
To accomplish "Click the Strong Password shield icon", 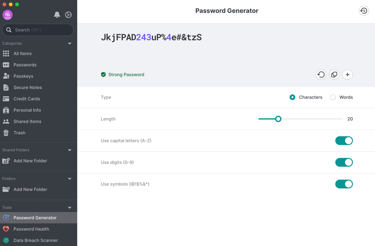I will click(x=103, y=75).
